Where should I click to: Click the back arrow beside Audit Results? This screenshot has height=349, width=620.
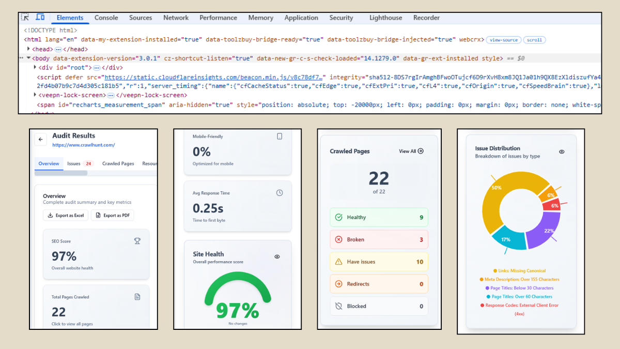41,140
